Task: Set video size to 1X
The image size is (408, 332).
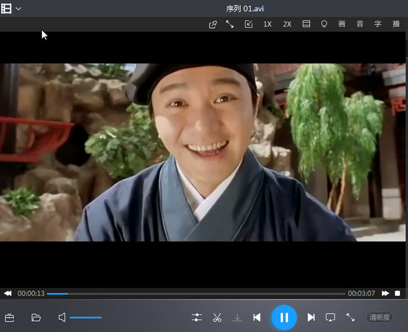Action: coord(267,24)
